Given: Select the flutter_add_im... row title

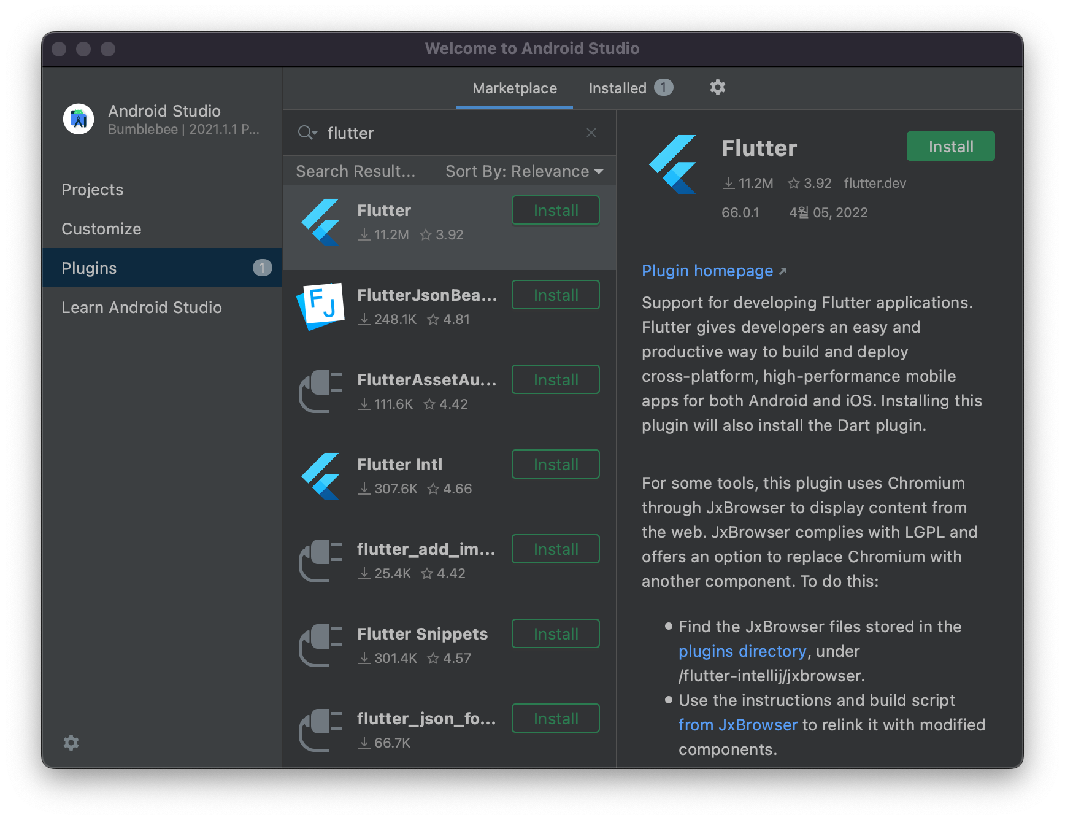Looking at the screenshot, I should (x=426, y=549).
